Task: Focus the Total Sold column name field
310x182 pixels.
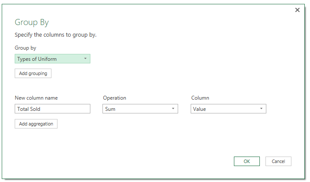Action: pyautogui.click(x=52, y=109)
